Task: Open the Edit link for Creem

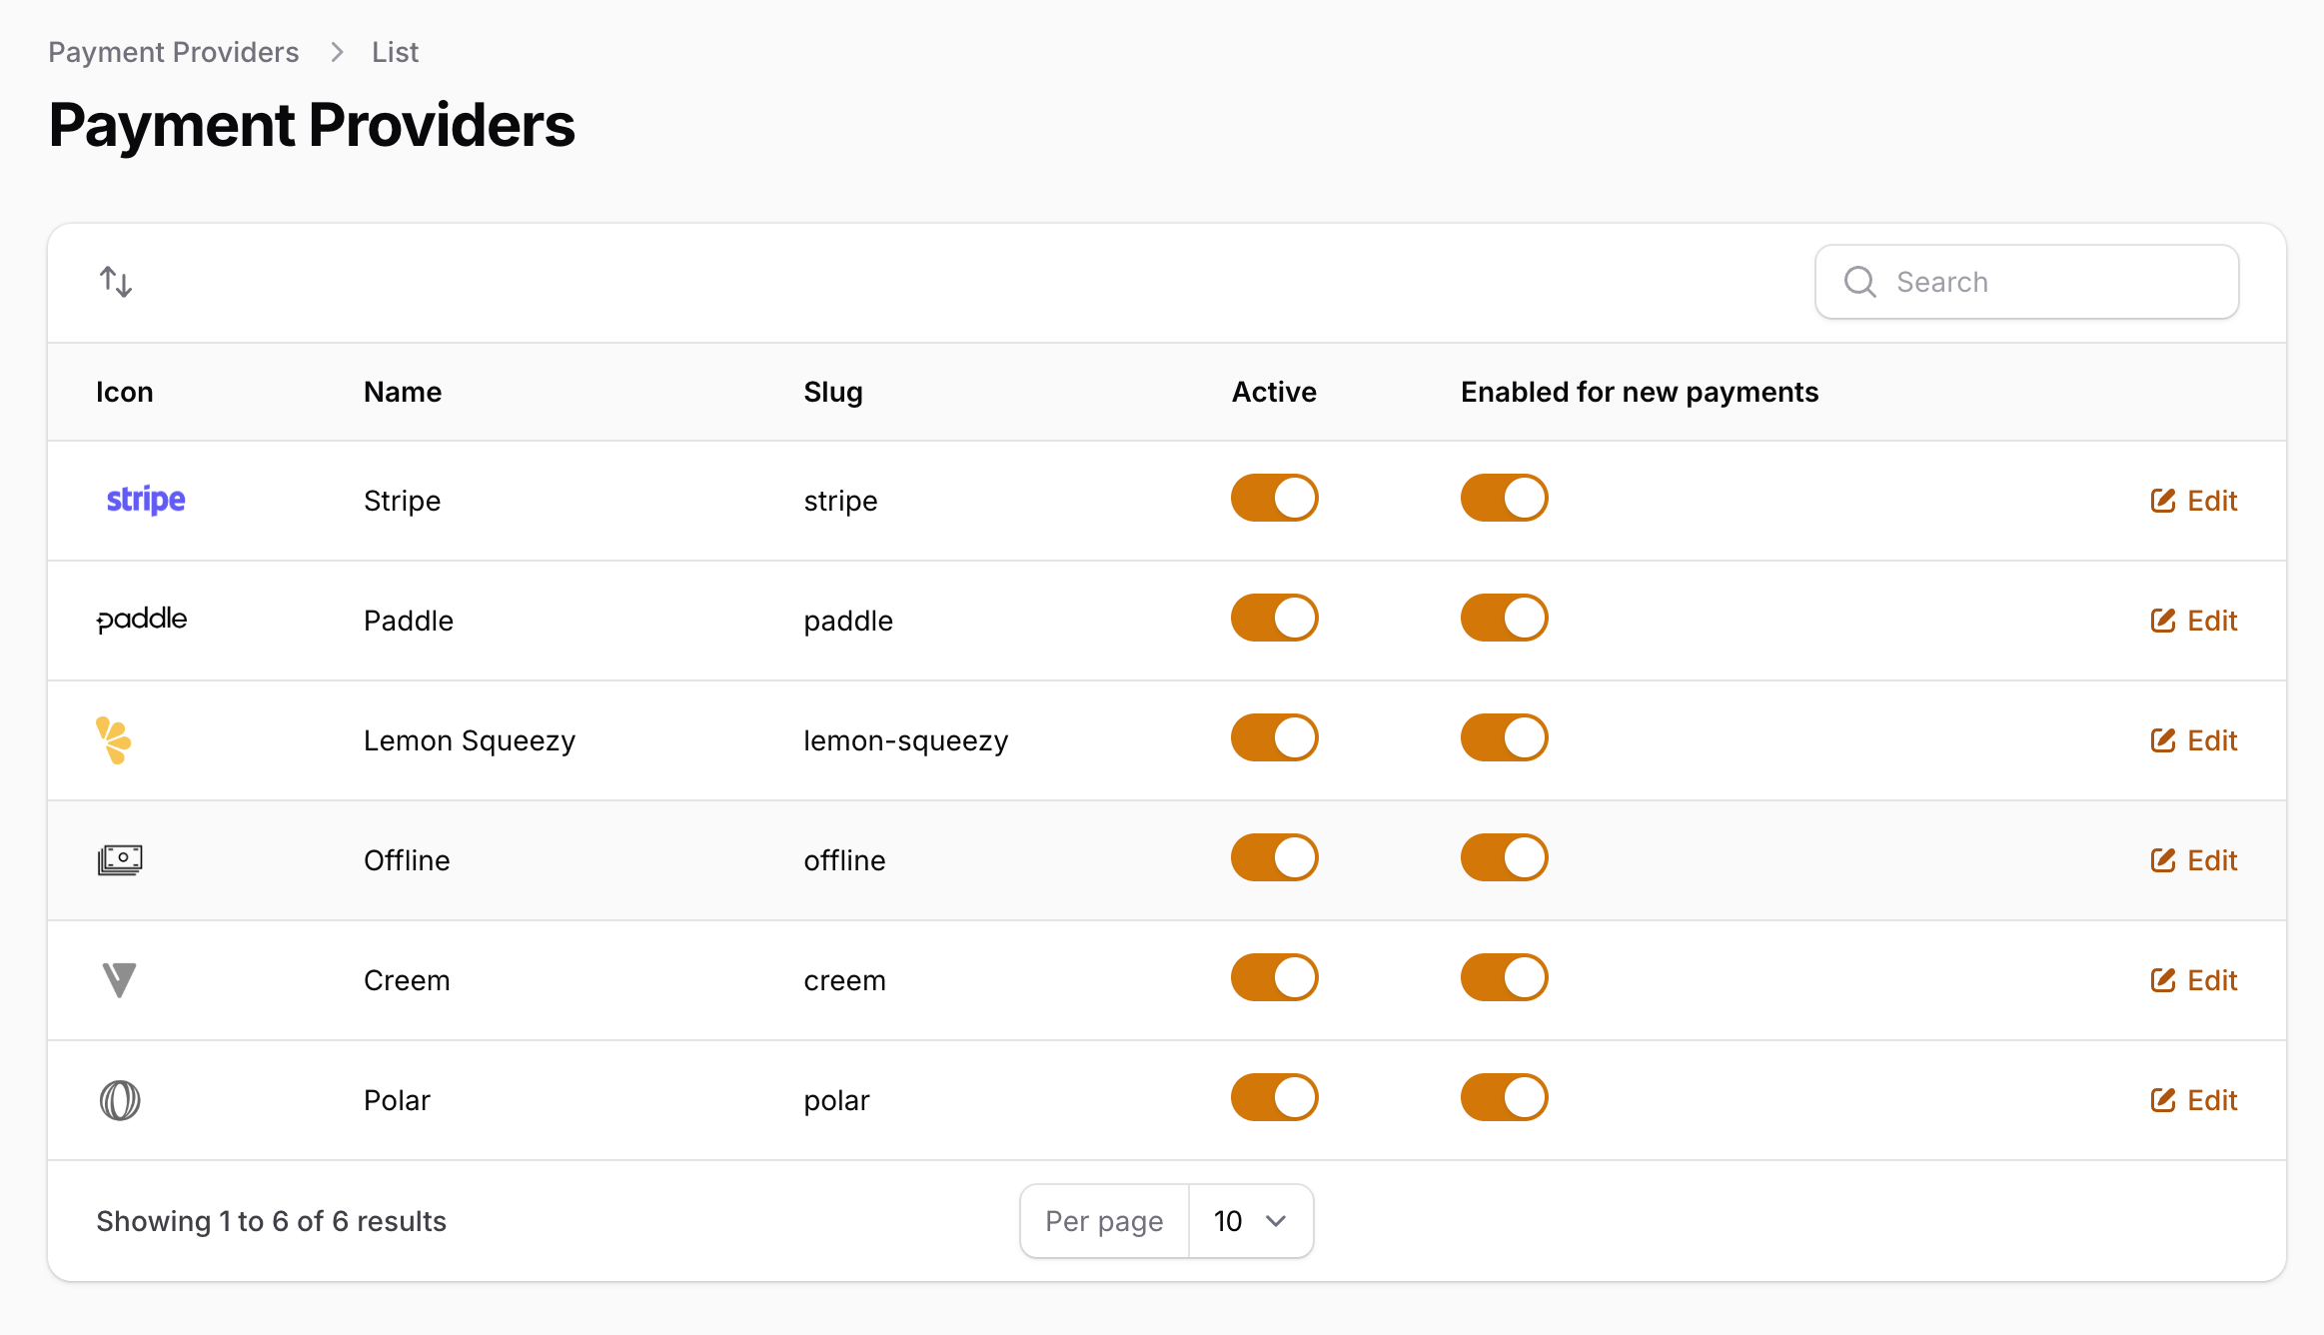Action: click(x=2194, y=980)
